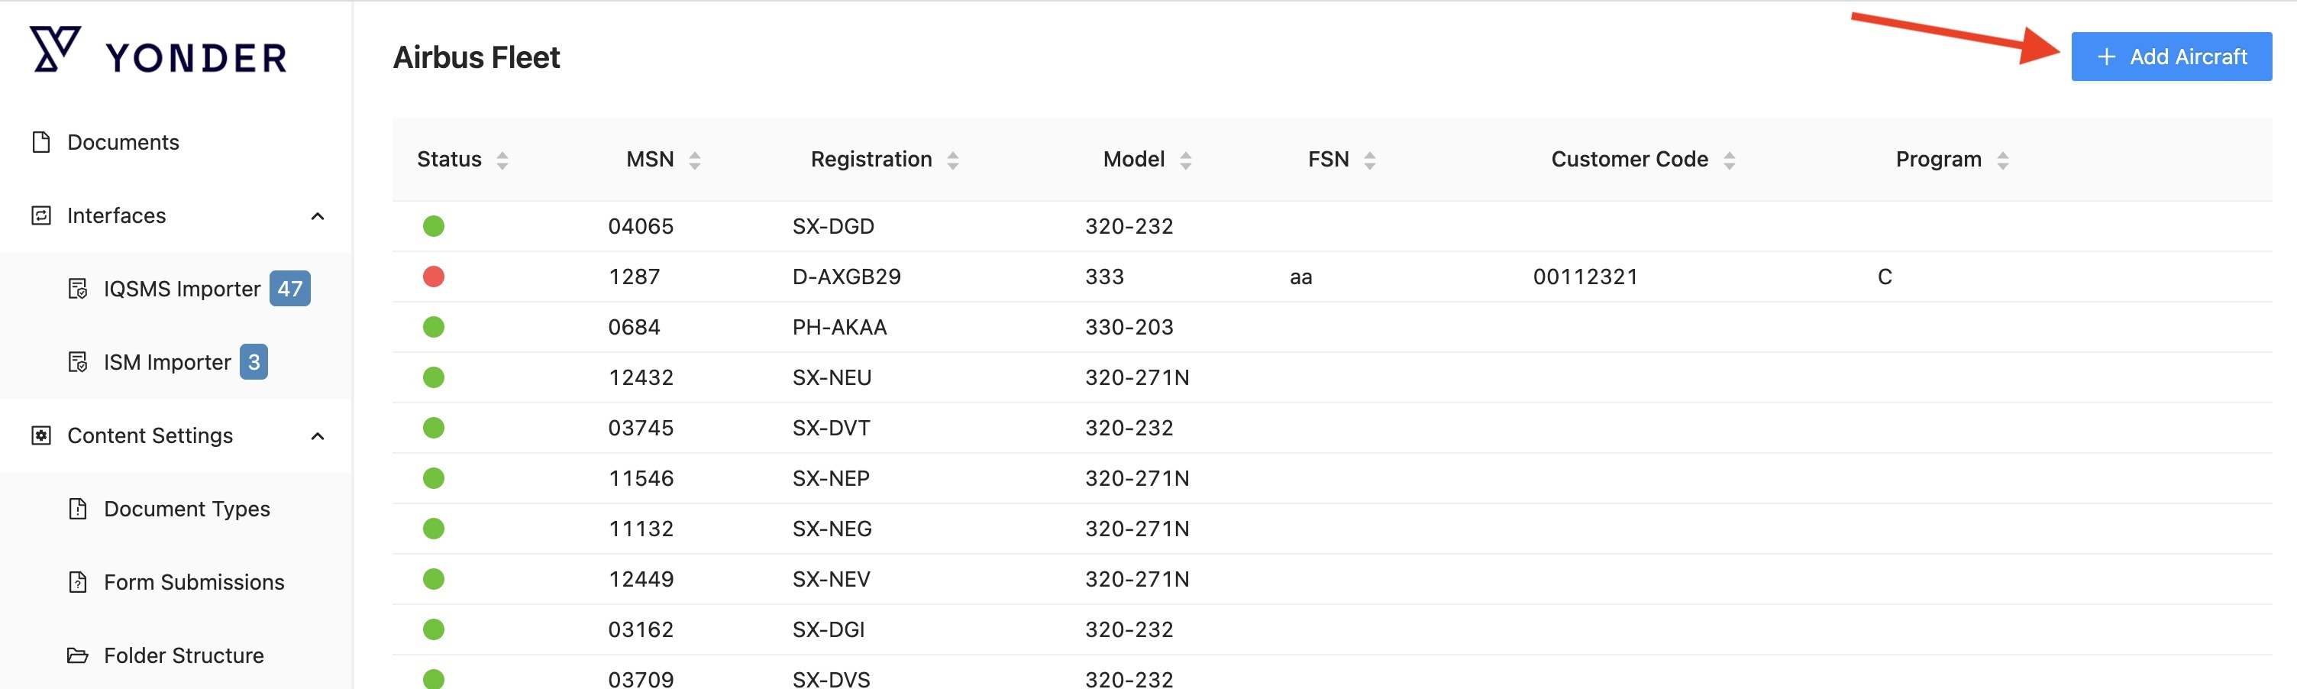Click the Form Submissions icon

pos(78,582)
